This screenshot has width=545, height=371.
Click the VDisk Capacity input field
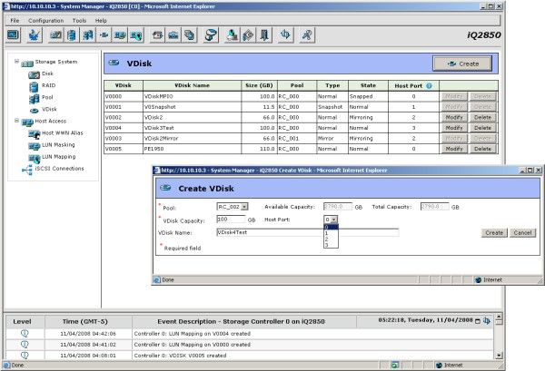tap(231, 220)
